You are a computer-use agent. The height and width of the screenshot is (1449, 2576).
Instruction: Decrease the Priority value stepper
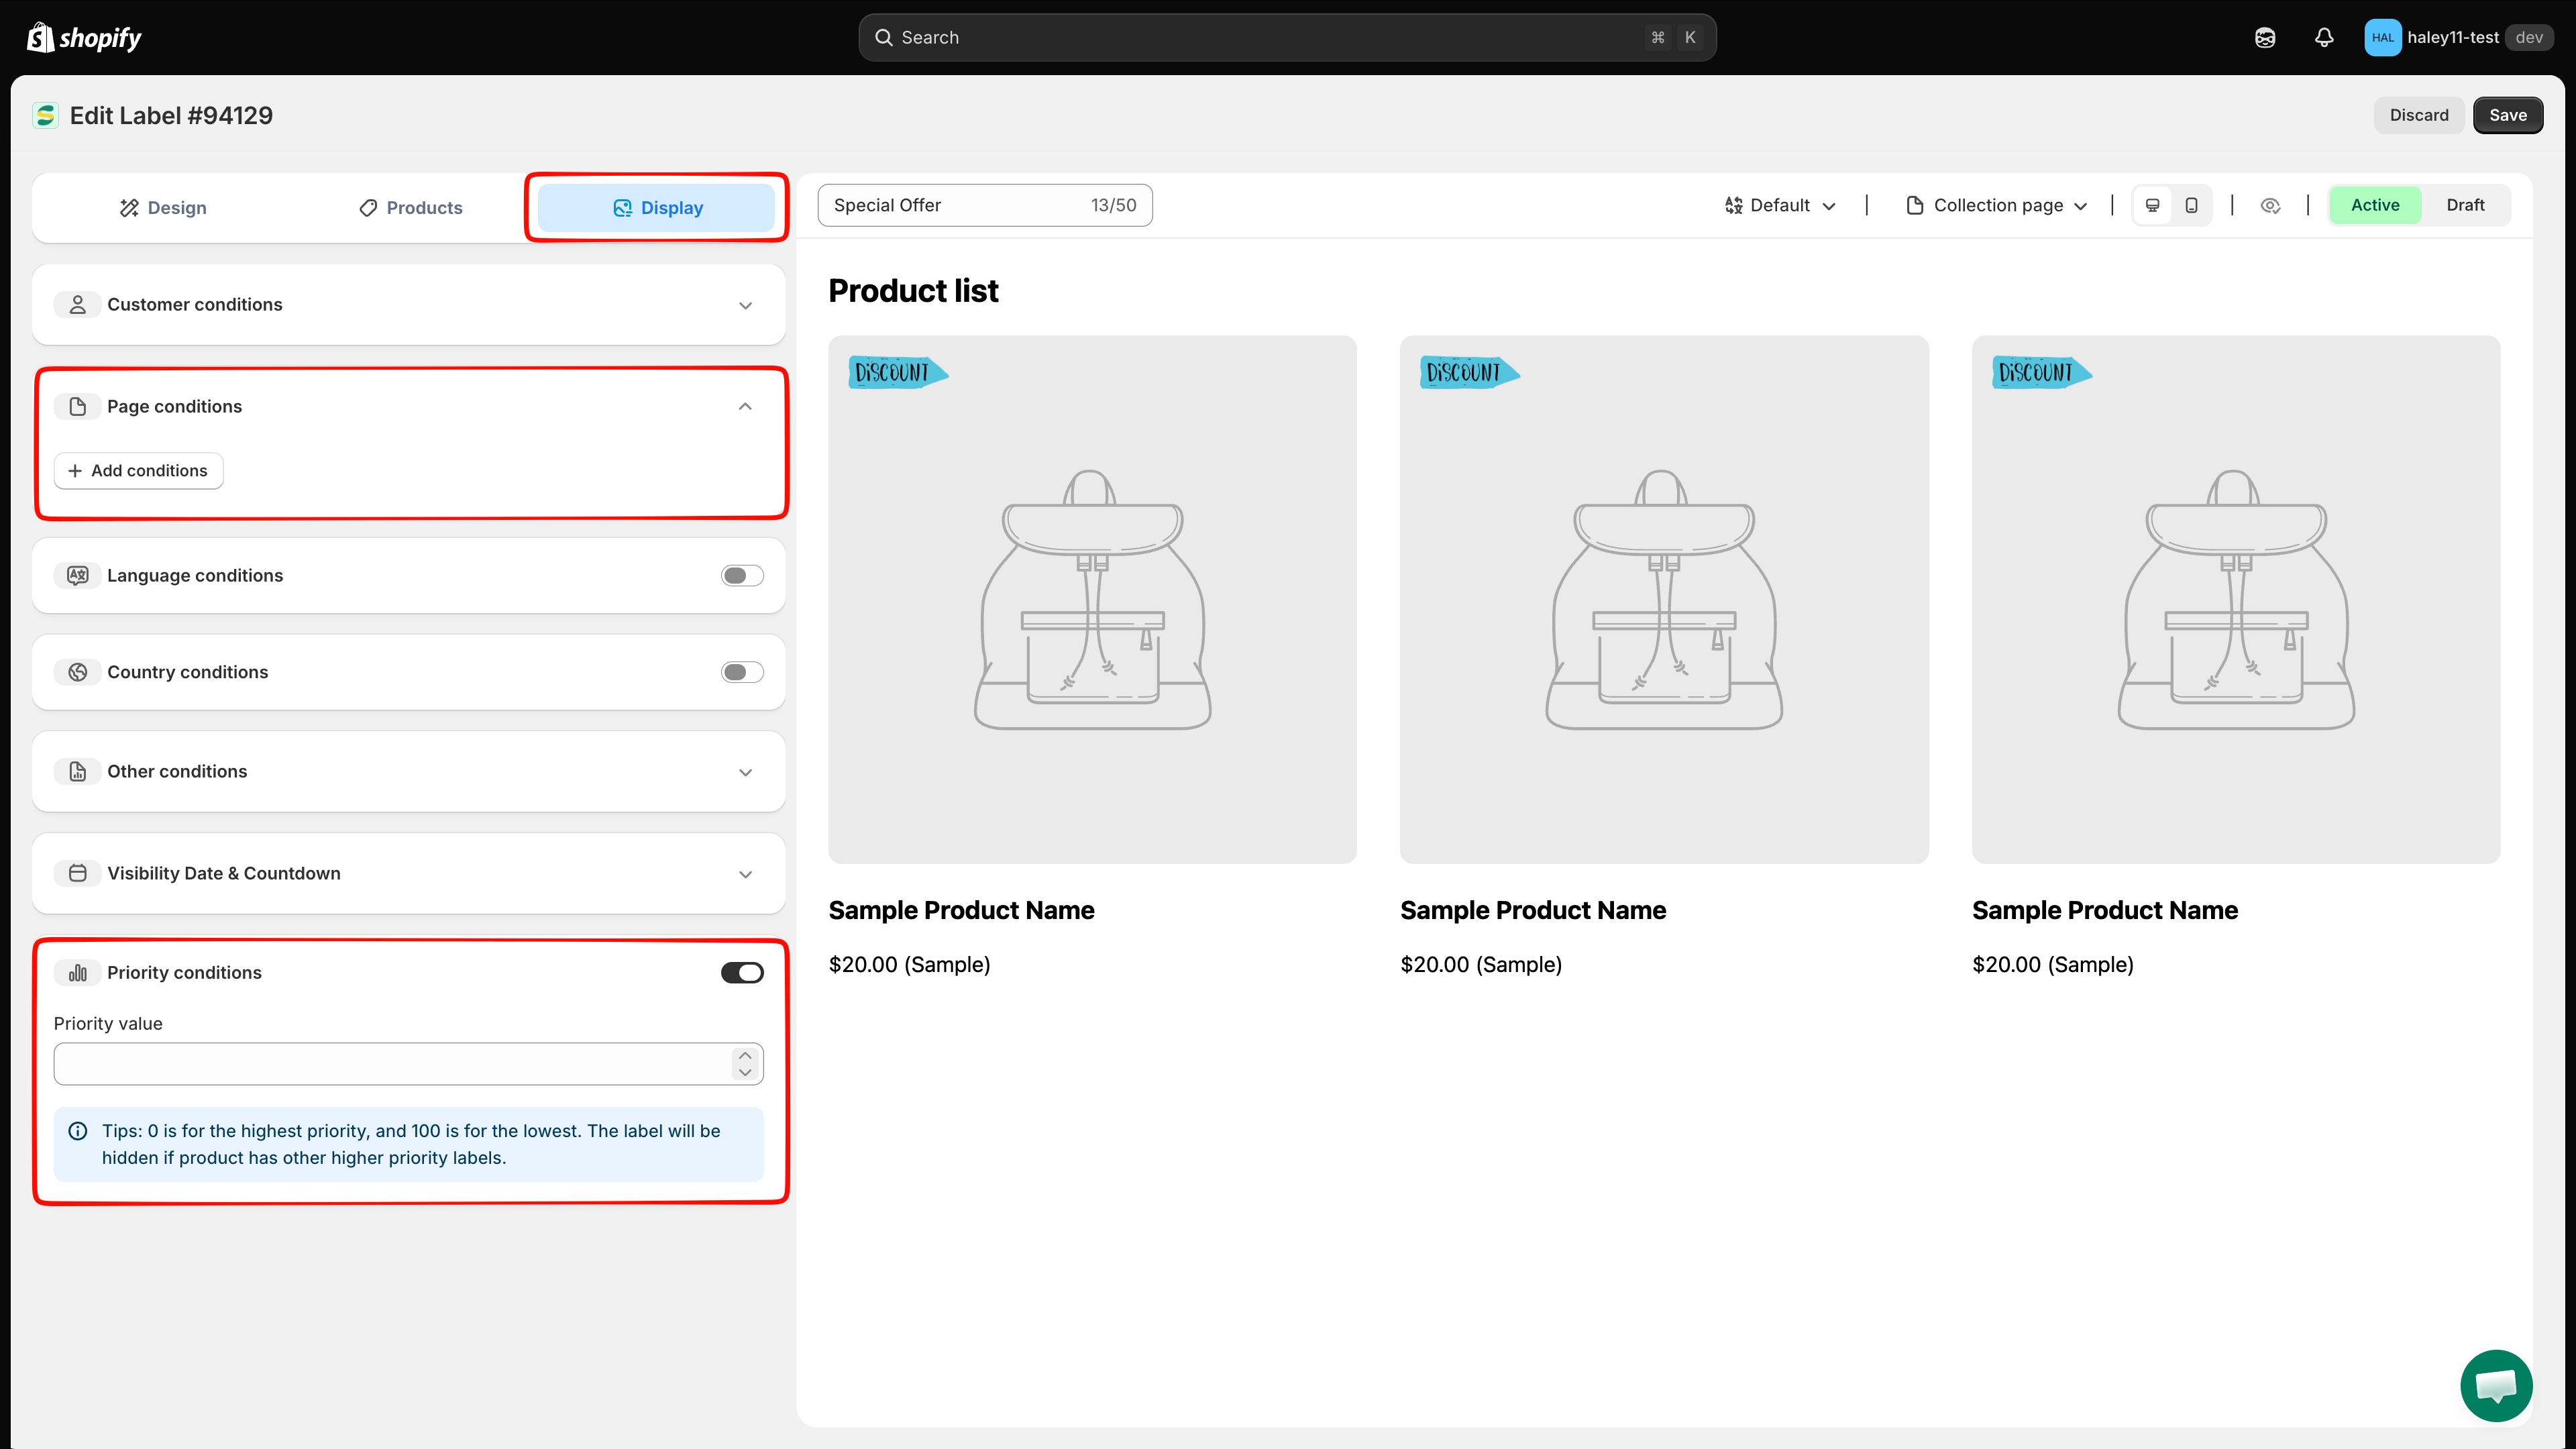(x=745, y=1072)
